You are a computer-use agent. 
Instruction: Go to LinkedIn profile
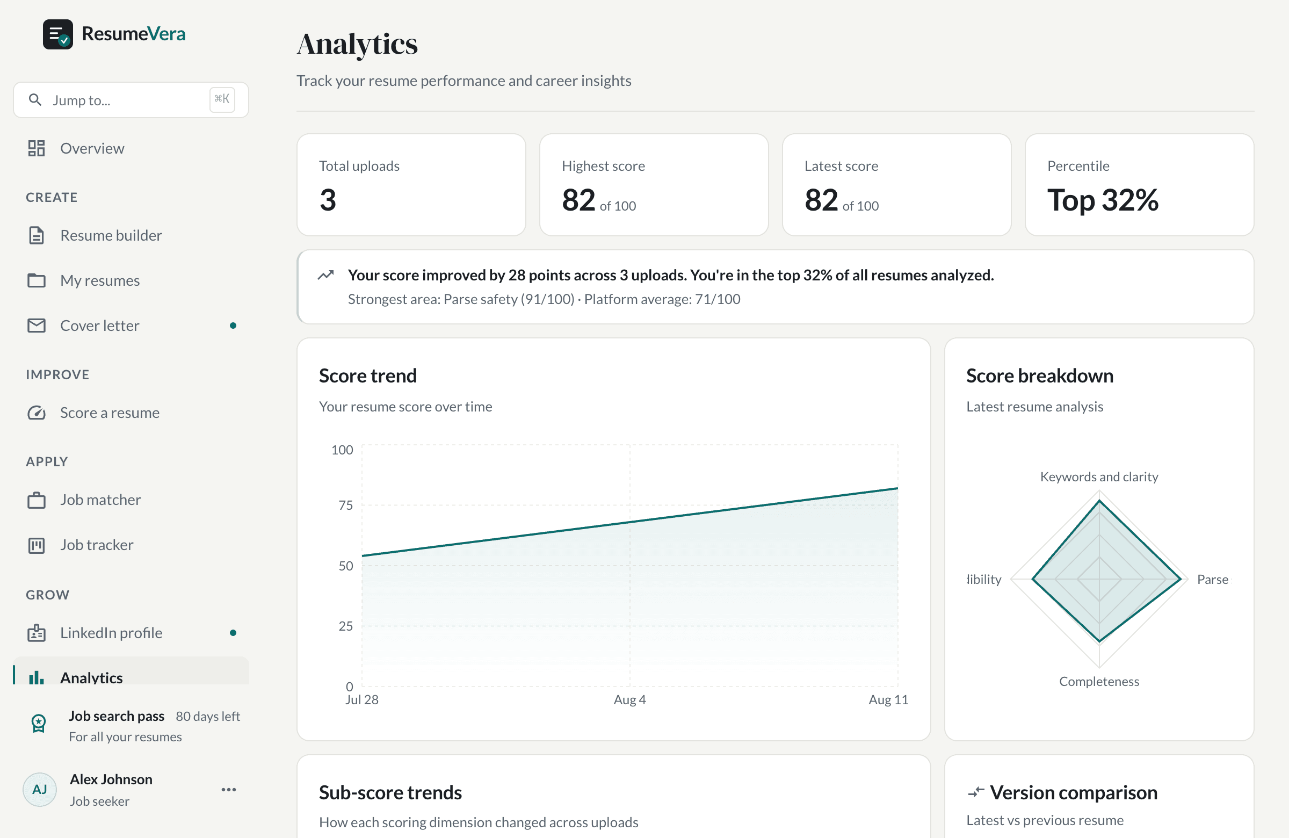tap(131, 633)
